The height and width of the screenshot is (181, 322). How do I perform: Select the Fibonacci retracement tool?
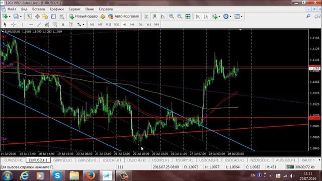point(55,25)
